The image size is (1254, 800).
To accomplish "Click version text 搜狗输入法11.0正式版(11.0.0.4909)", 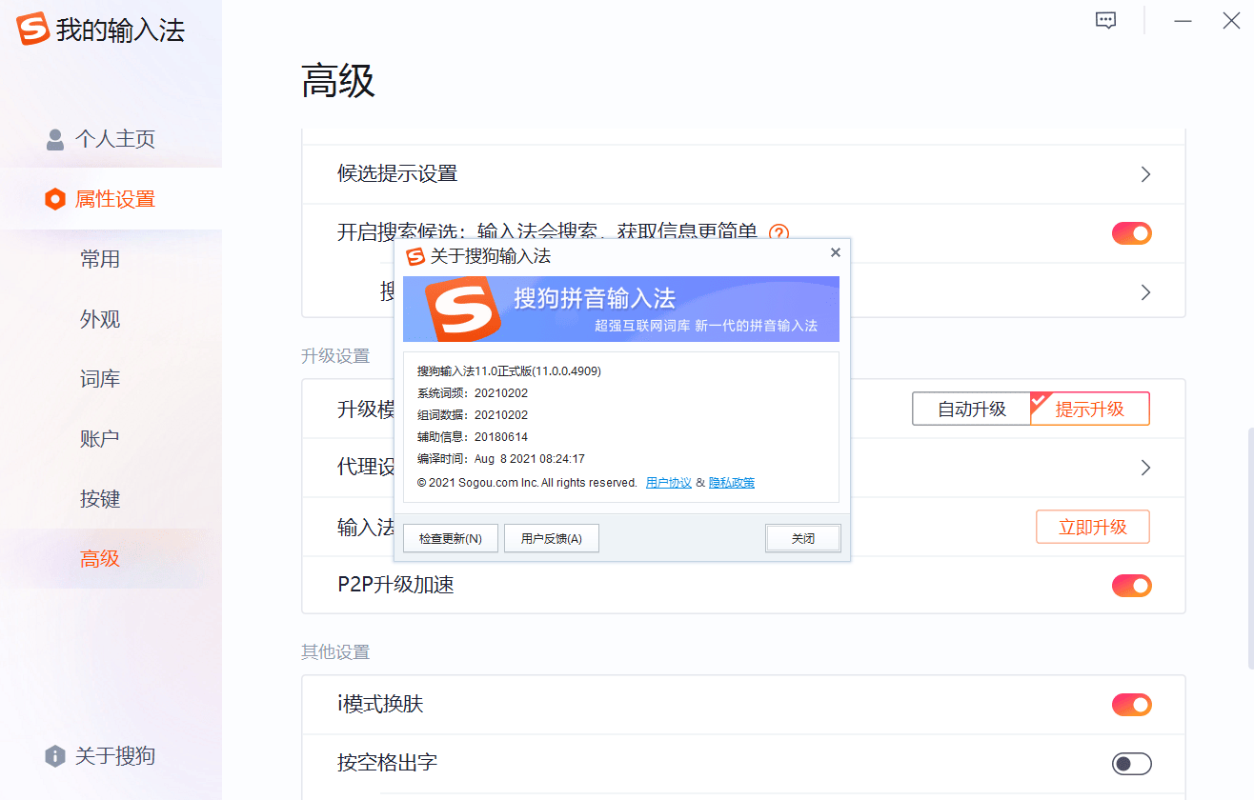I will coord(509,371).
